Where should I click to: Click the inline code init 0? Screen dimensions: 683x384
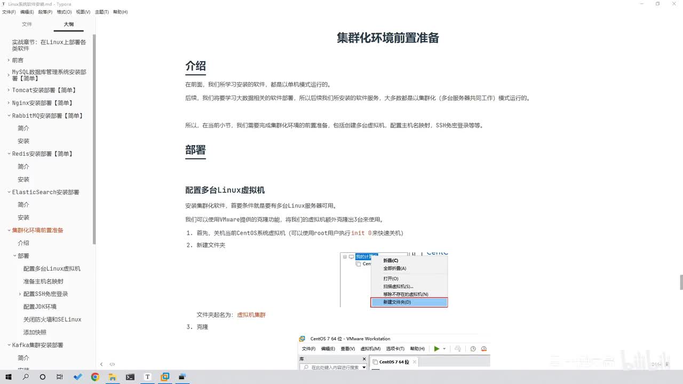click(361, 233)
